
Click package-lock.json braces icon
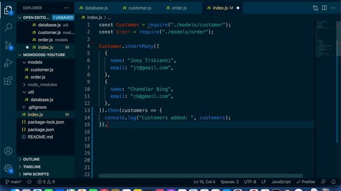pos(23,122)
